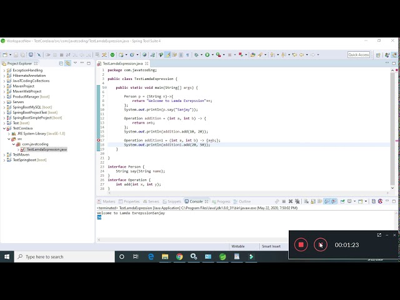This screenshot has width=400, height=300.
Task: Collapse the TestCoreJava project
Action: click(x=4, y=128)
